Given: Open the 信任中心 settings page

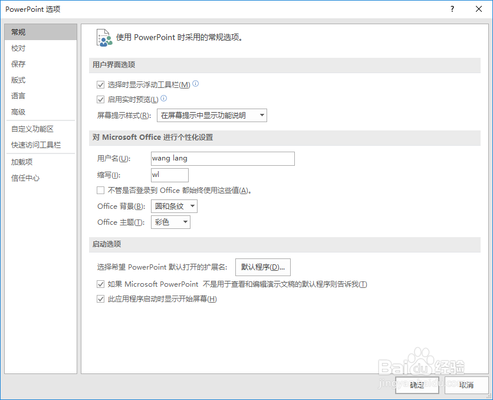Looking at the screenshot, I should click(x=25, y=178).
